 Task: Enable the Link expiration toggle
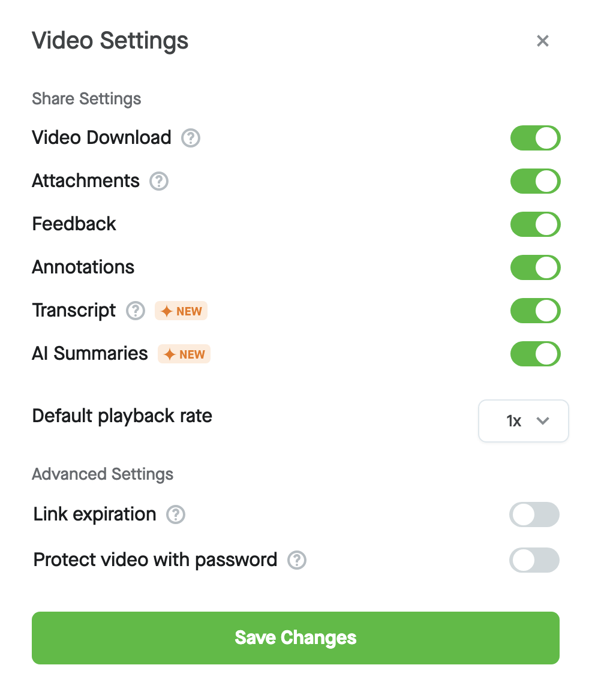pyautogui.click(x=534, y=514)
